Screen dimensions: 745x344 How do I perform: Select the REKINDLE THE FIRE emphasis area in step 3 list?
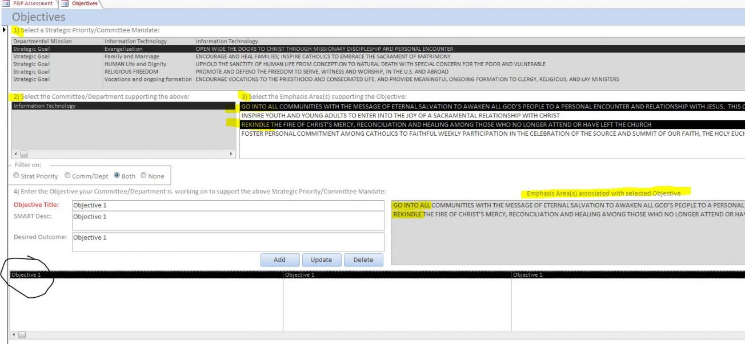click(492, 124)
